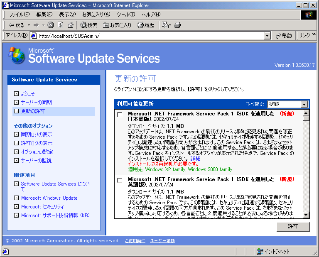
Task: Open the 許可ログの表示 link
Action: coord(37,143)
